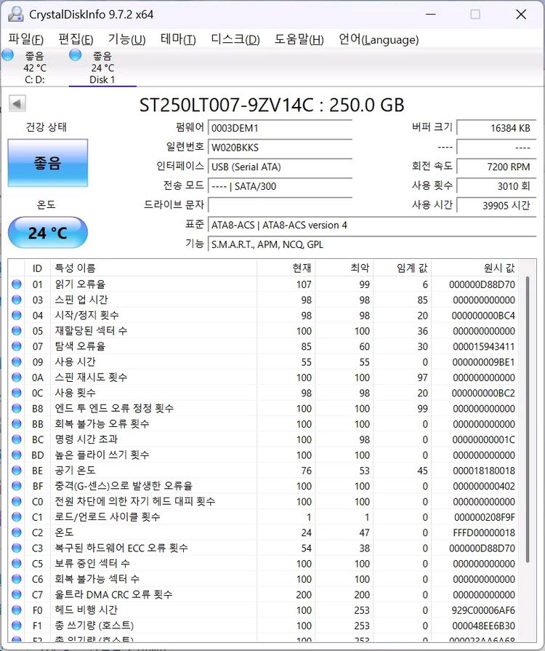This screenshot has height=651, width=545.
Task: Click the 임계 값 column header
Action: click(x=403, y=268)
